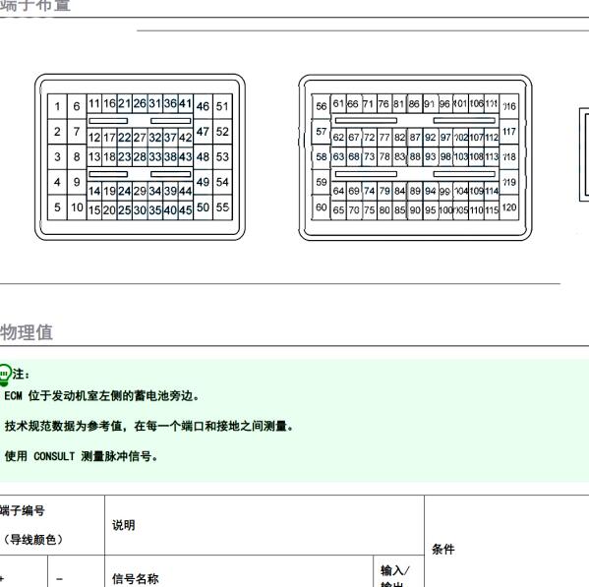Click terminal 49 in left connector
The image size is (589, 587).
pyautogui.click(x=203, y=182)
